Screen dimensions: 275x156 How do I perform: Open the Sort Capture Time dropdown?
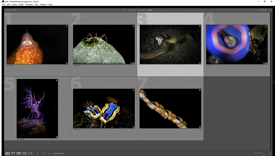pyautogui.click(x=59, y=153)
